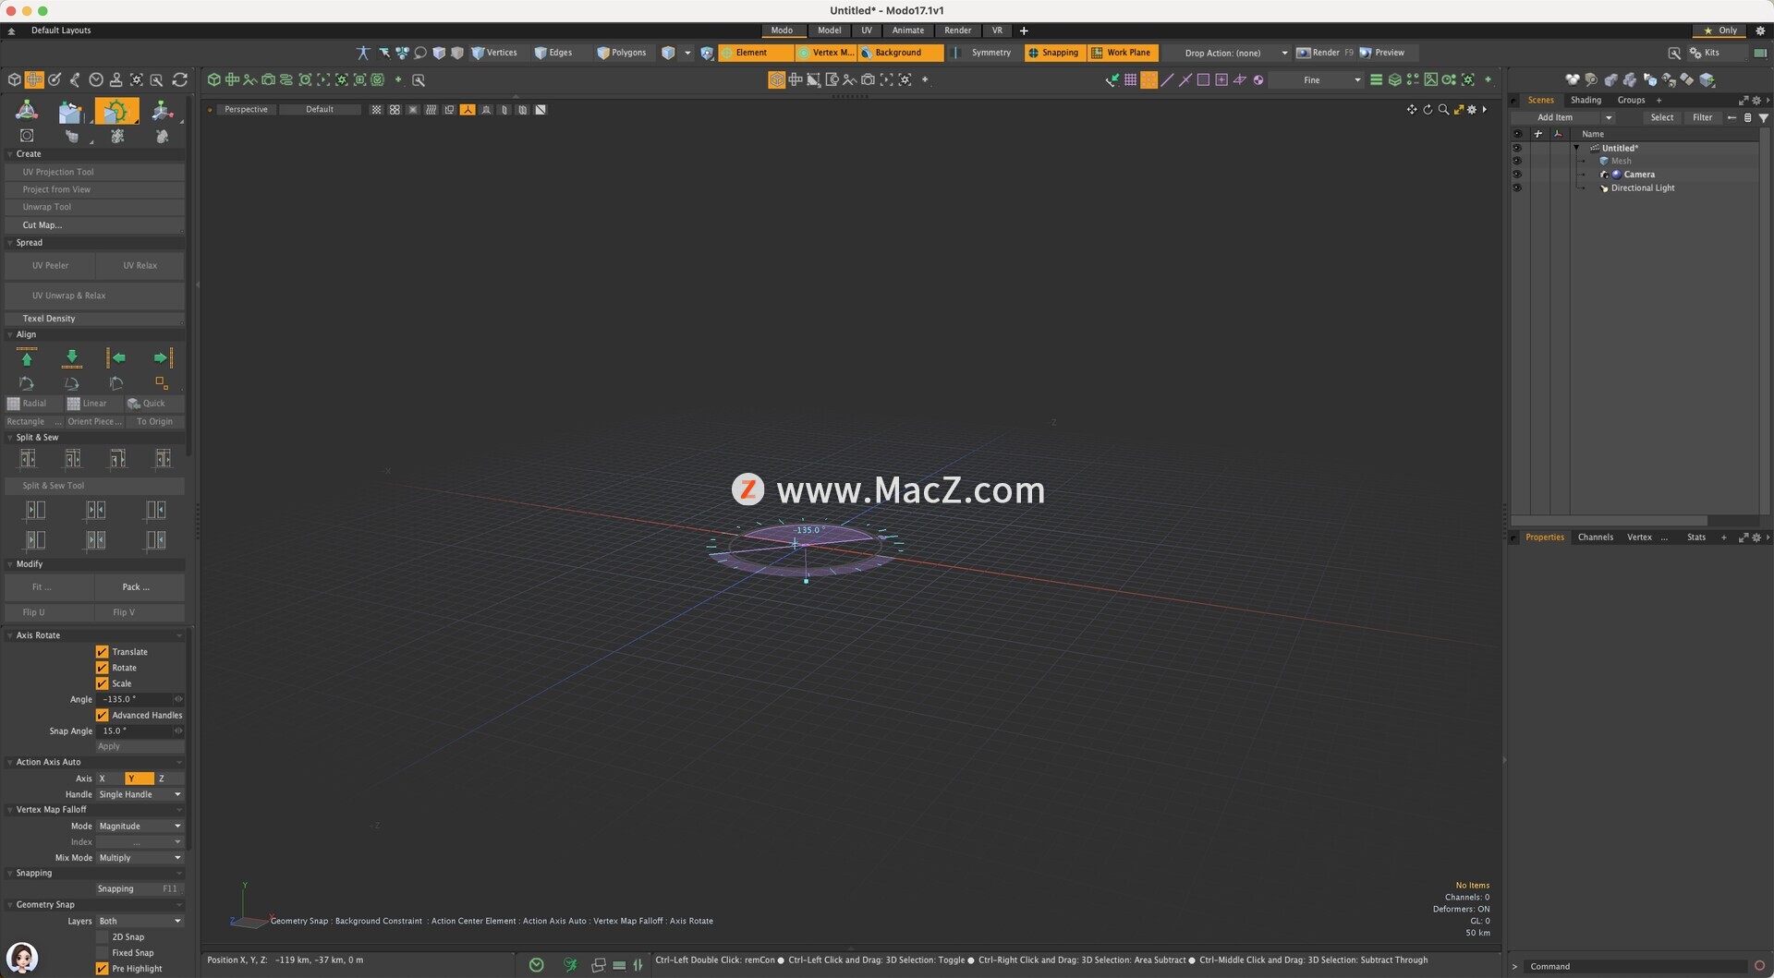1774x978 pixels.
Task: Open the Channels tab
Action: [x=1595, y=537]
